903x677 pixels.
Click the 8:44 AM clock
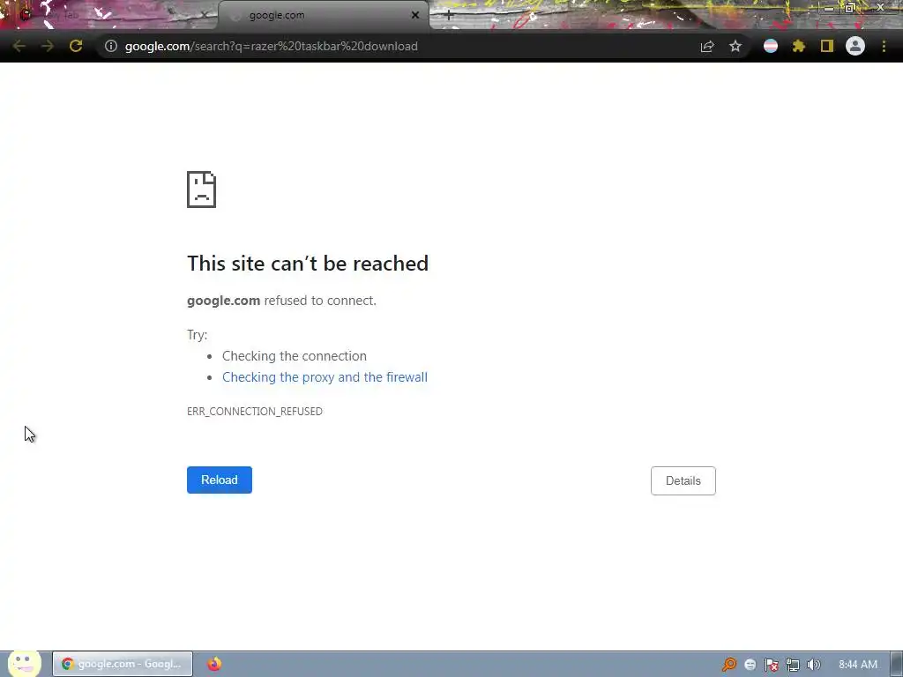pos(858,665)
